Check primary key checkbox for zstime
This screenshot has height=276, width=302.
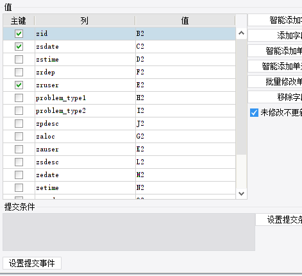click(x=19, y=59)
